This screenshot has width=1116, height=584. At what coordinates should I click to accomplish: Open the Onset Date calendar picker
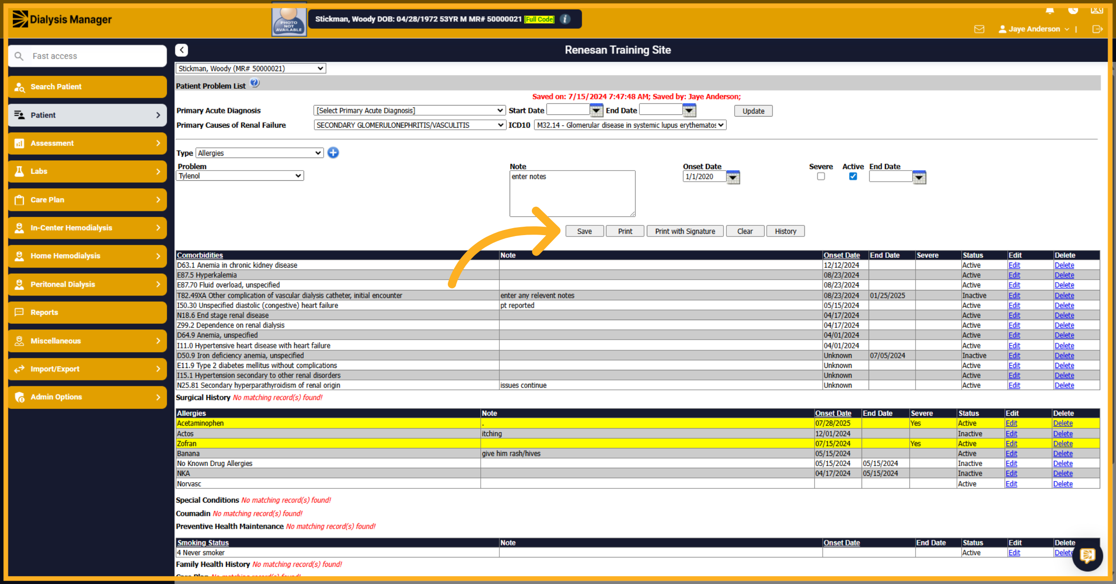coord(733,177)
